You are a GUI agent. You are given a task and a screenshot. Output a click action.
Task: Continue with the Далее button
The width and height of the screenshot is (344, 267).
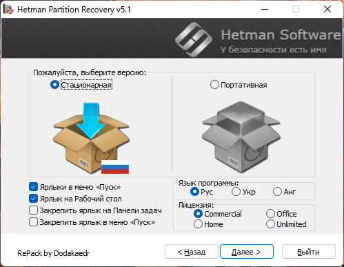click(x=247, y=252)
